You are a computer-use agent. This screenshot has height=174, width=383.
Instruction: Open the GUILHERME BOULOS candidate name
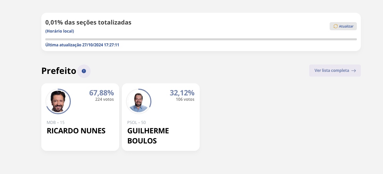click(148, 135)
